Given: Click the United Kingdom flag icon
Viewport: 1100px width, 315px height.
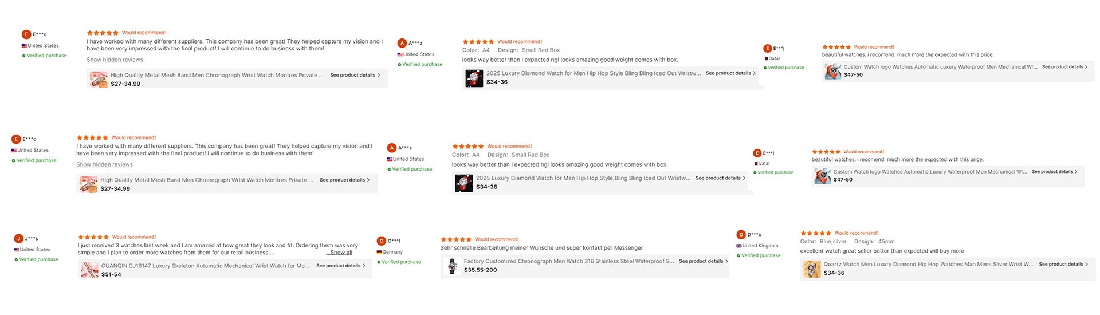Looking at the screenshot, I should tap(739, 246).
